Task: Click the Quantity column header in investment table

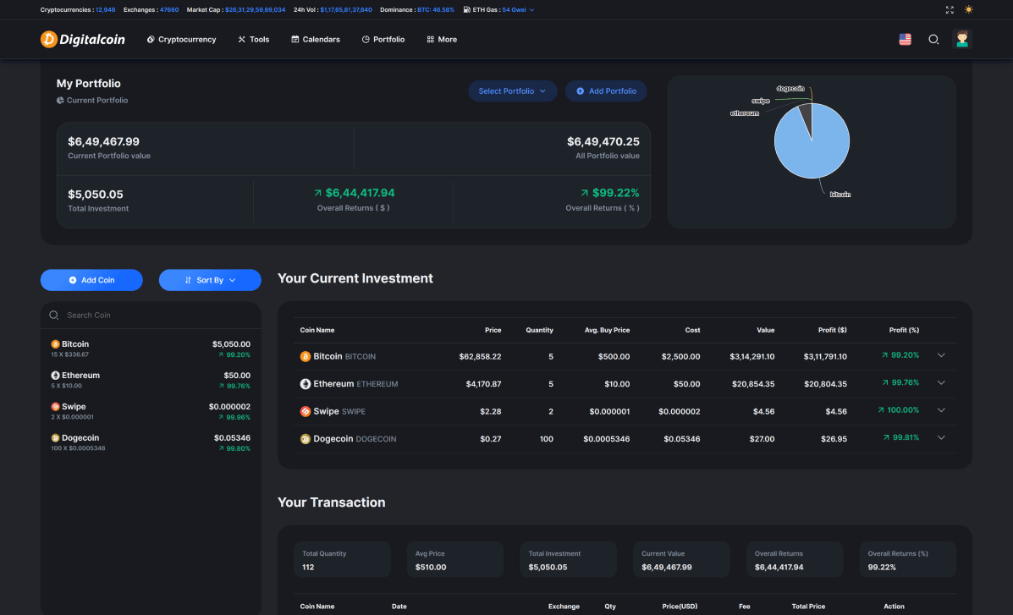Action: pos(539,330)
